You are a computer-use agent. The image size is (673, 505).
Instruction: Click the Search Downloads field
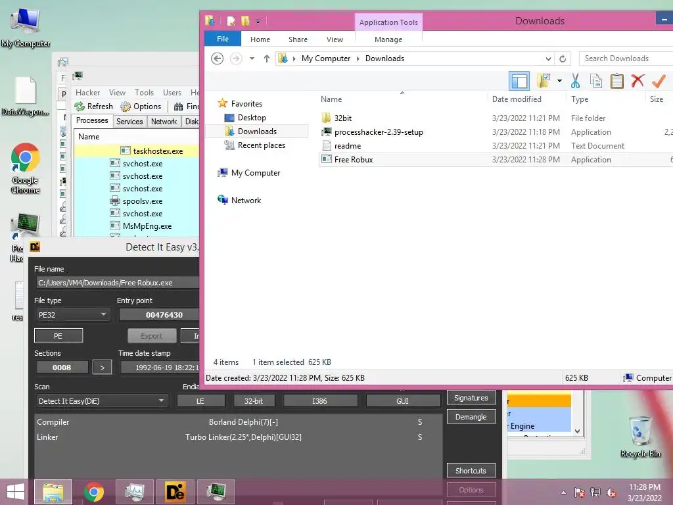626,59
